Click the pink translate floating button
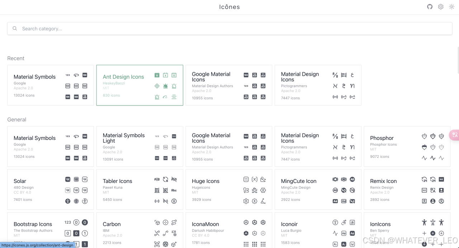The image size is (459, 248). pyautogui.click(x=454, y=135)
